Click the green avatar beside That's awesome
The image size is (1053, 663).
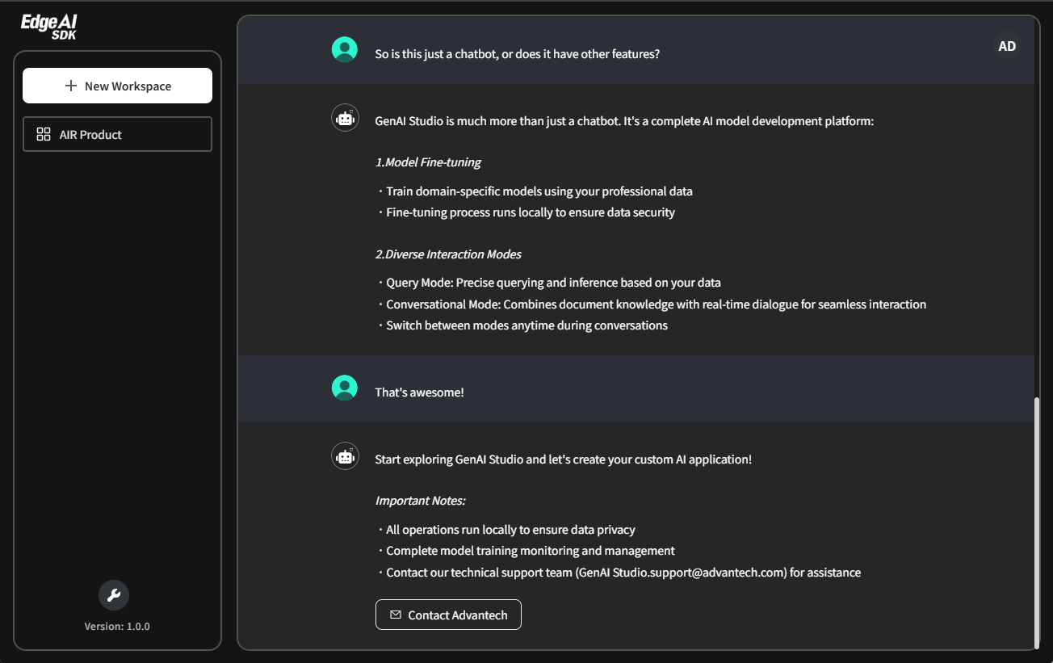coord(344,388)
